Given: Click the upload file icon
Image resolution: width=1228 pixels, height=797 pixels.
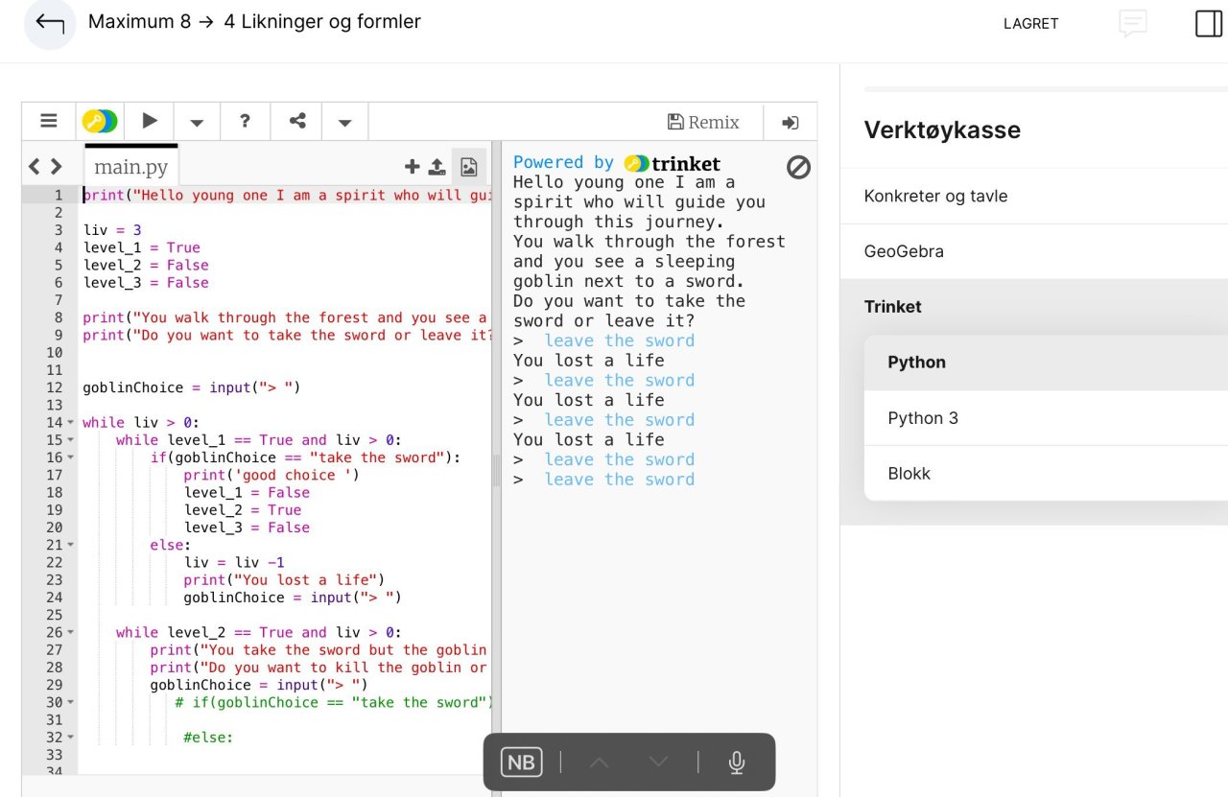Looking at the screenshot, I should pyautogui.click(x=437, y=167).
